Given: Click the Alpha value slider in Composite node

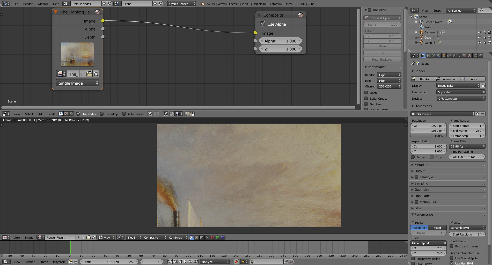Looking at the screenshot, I should (x=281, y=41).
